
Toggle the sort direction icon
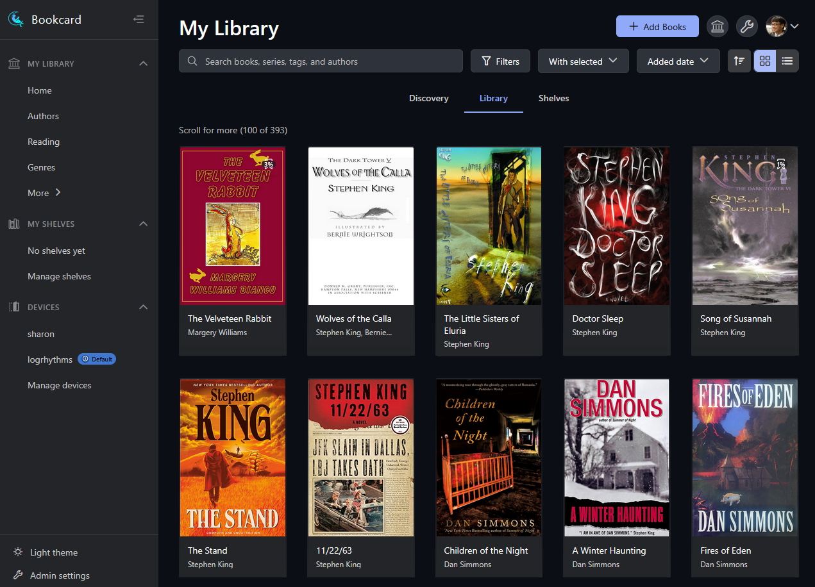[739, 61]
